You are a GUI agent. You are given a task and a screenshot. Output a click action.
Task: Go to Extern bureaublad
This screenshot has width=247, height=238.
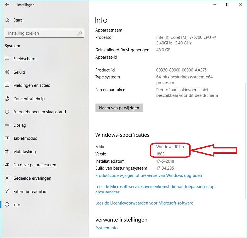[x=30, y=191]
